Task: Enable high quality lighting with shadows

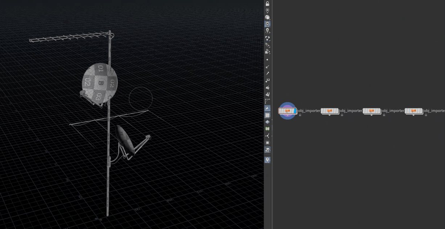Action: 268,31
